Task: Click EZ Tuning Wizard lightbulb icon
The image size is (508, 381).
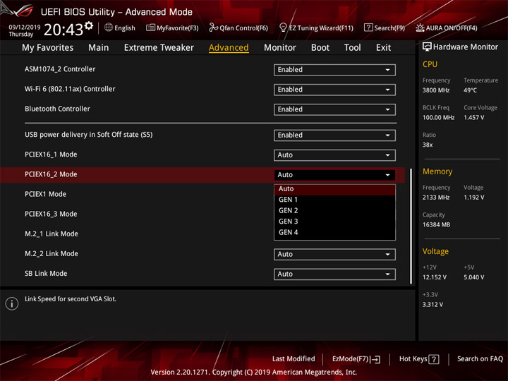Action: point(283,28)
